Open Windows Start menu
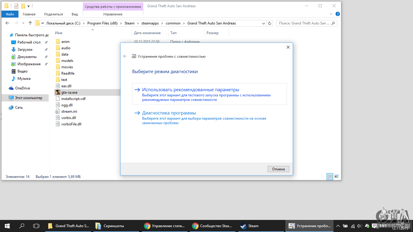The height and width of the screenshot is (232, 413). [7, 226]
